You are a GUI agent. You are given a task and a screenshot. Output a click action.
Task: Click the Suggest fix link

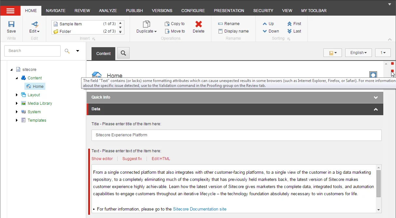[x=132, y=159]
